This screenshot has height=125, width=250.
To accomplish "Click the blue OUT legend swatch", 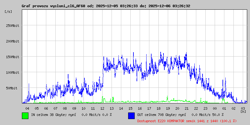I will pos(131,115).
